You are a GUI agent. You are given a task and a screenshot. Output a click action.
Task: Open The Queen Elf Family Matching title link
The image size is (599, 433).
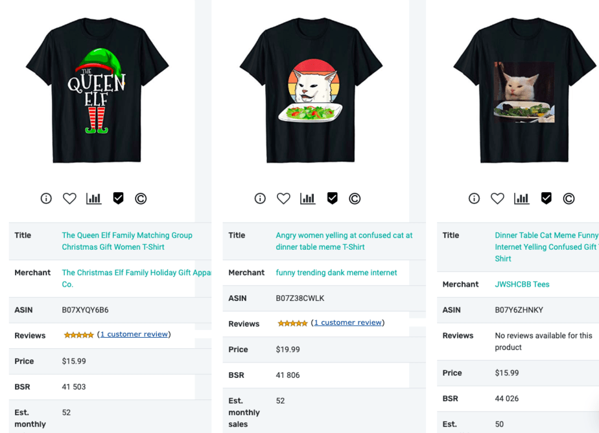pyautogui.click(x=127, y=241)
